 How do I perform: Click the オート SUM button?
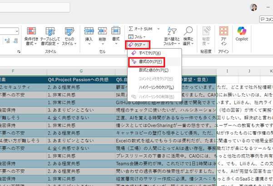pyautogui.click(x=140, y=28)
